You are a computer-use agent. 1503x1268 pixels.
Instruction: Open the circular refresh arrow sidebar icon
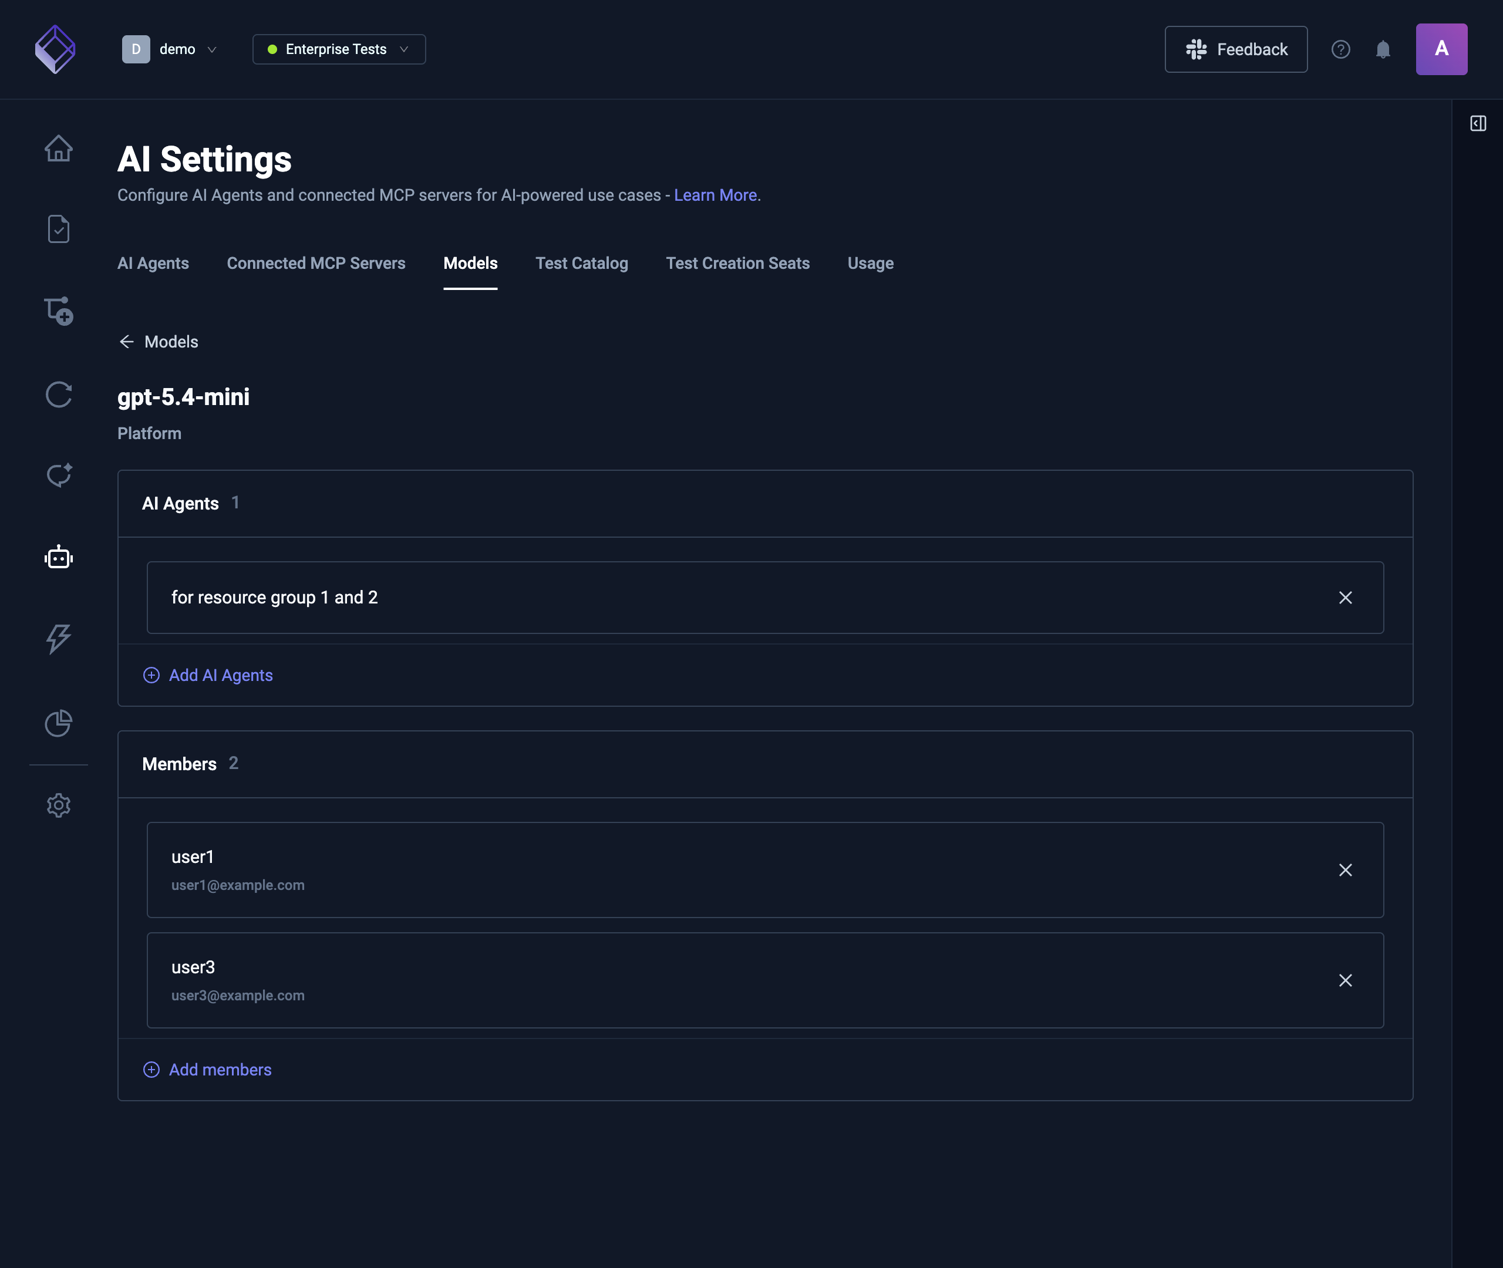[58, 394]
